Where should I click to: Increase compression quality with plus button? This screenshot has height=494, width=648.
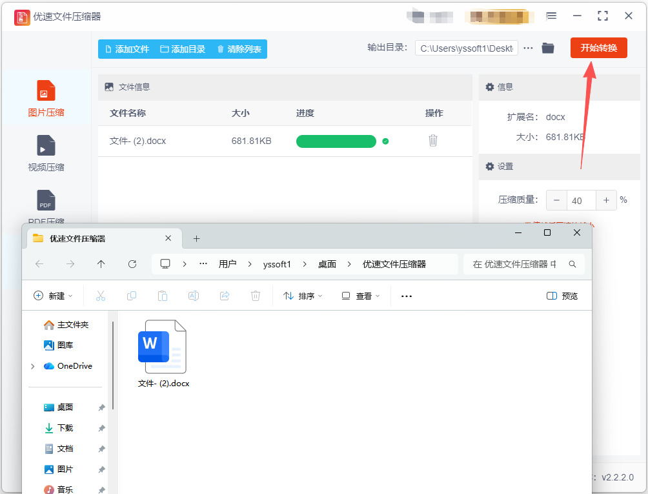(x=606, y=200)
